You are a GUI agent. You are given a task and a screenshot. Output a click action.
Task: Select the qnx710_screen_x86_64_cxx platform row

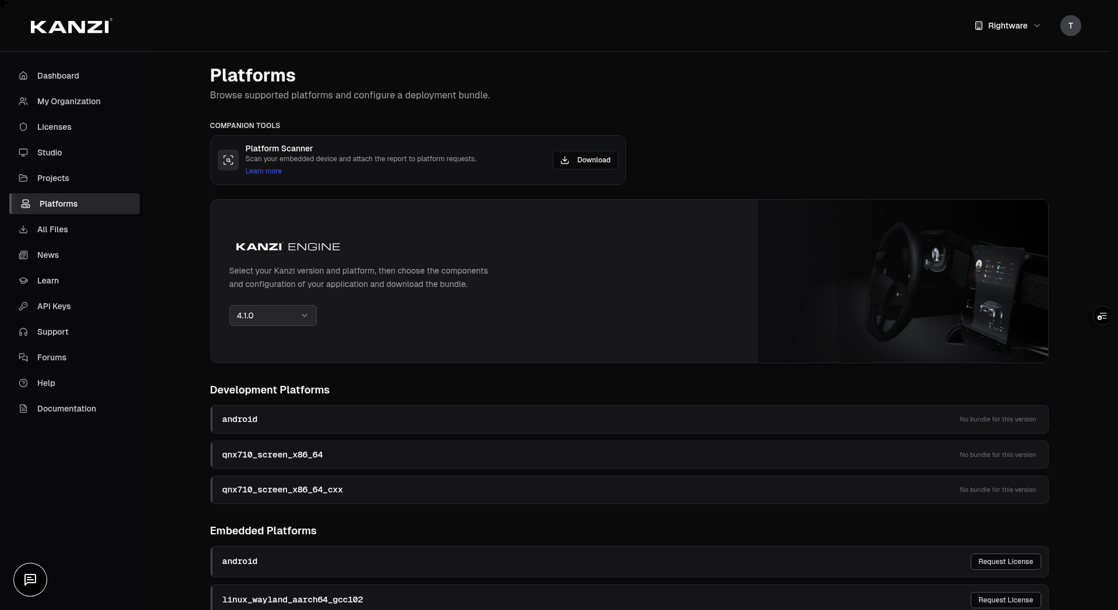coord(629,490)
